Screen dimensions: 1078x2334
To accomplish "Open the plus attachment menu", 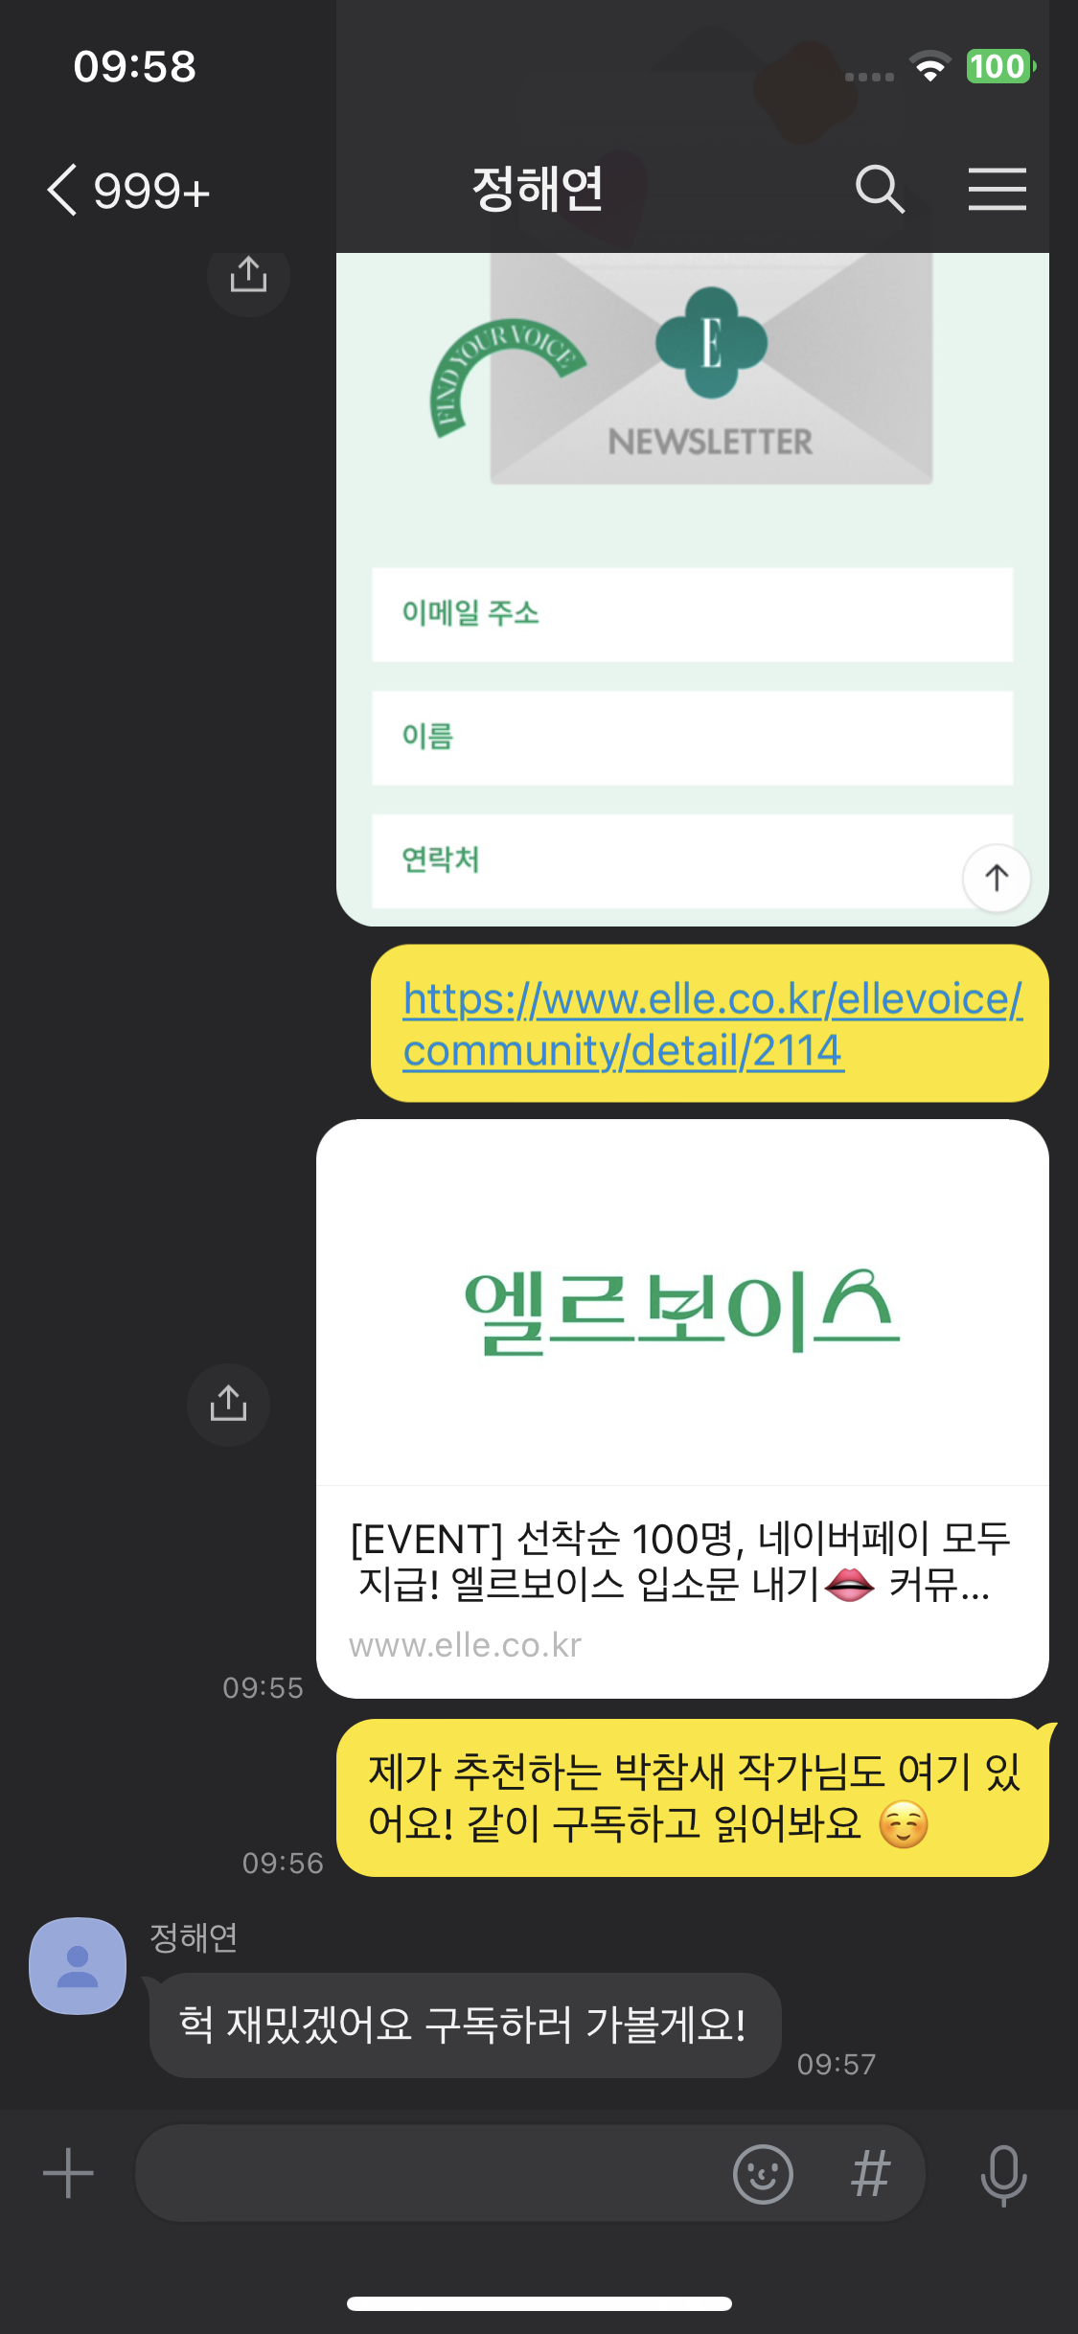I will click(68, 2173).
